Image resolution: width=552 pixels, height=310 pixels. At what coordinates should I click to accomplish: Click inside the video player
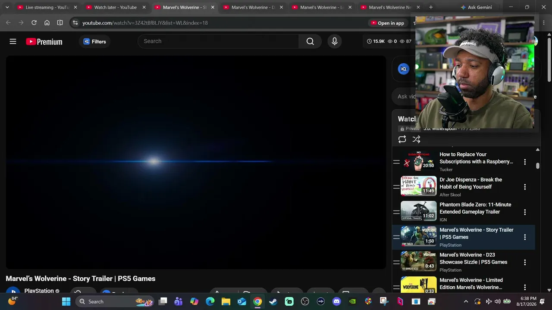196,162
